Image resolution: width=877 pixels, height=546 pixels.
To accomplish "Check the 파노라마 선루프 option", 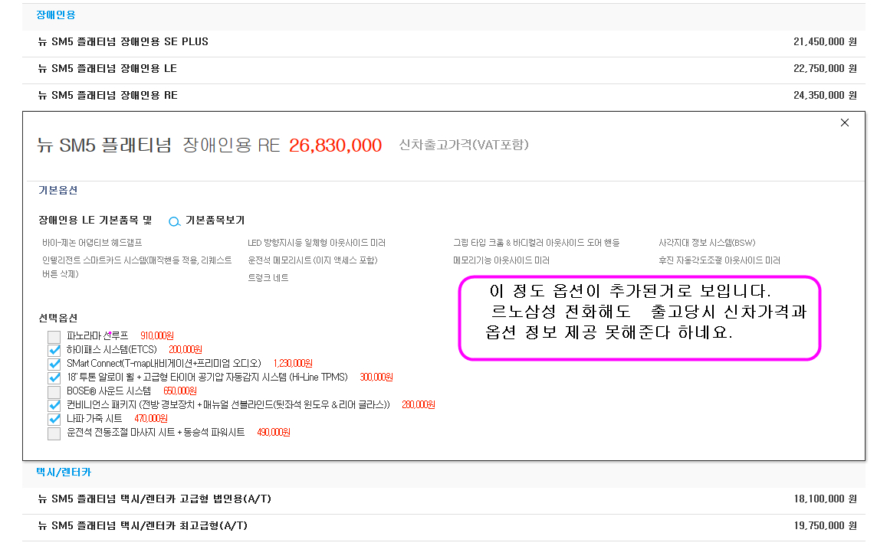I will (54, 336).
